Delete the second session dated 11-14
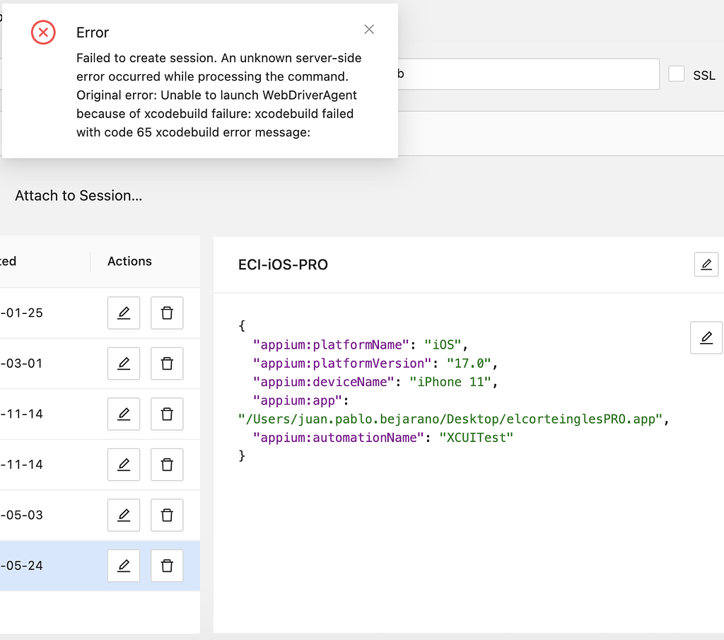 click(x=167, y=465)
